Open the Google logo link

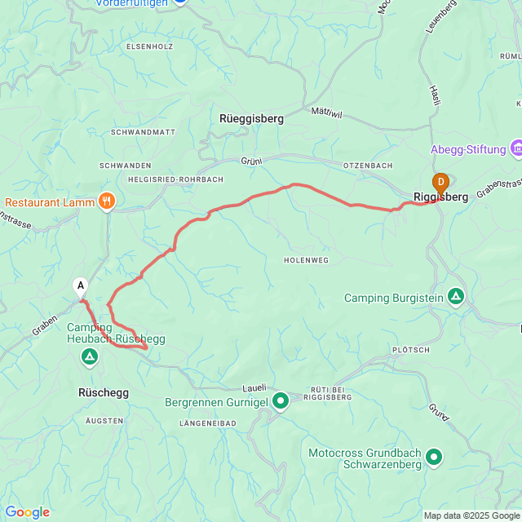coord(27,512)
